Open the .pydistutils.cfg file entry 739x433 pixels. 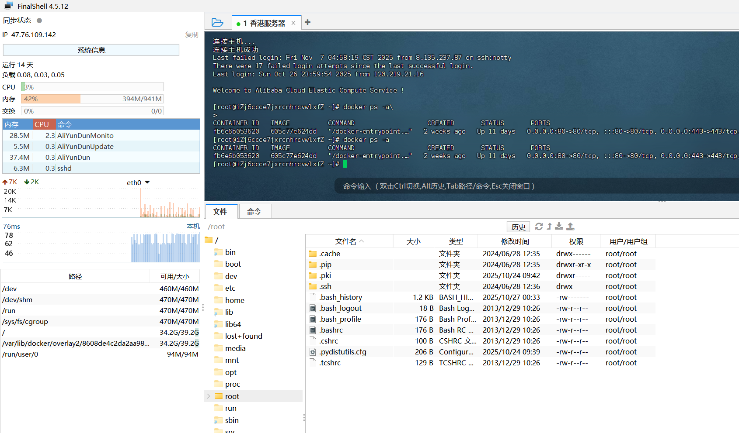[x=342, y=352]
